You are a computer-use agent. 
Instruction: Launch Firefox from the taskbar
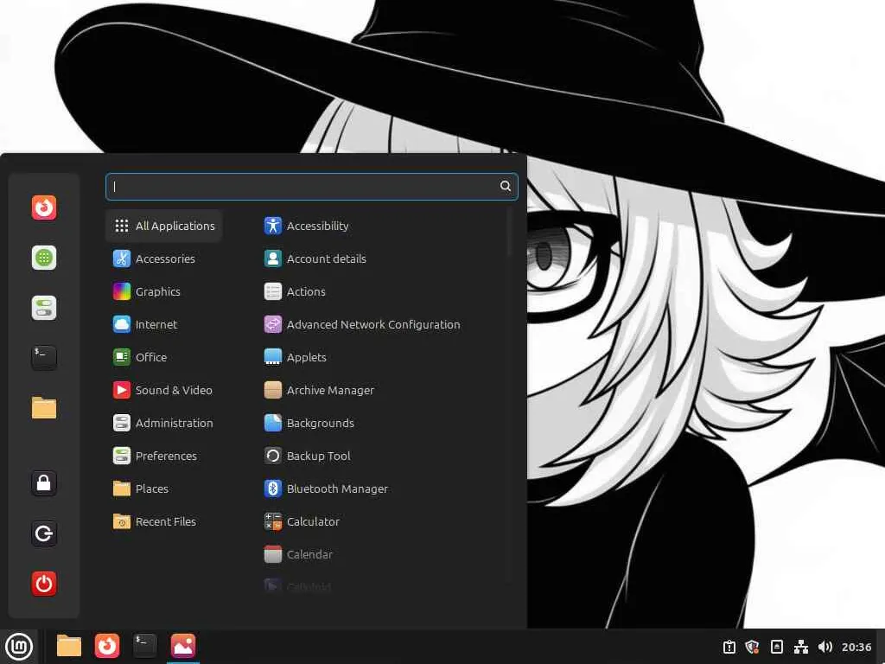(106, 646)
